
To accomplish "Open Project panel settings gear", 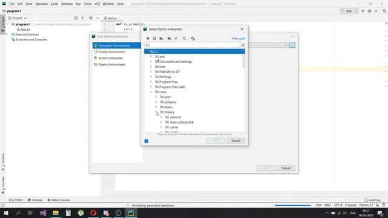I will (x=91, y=18).
